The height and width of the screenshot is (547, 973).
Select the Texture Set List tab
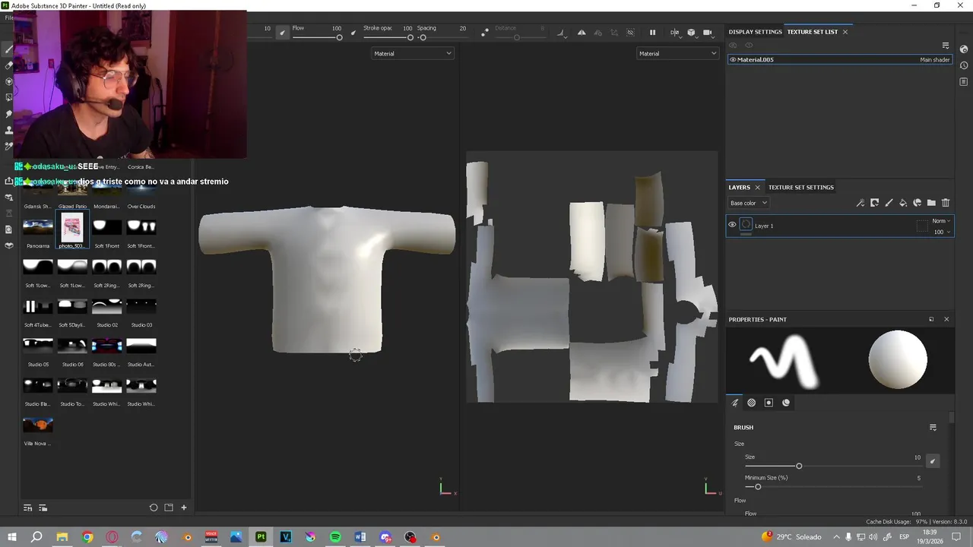(x=813, y=32)
